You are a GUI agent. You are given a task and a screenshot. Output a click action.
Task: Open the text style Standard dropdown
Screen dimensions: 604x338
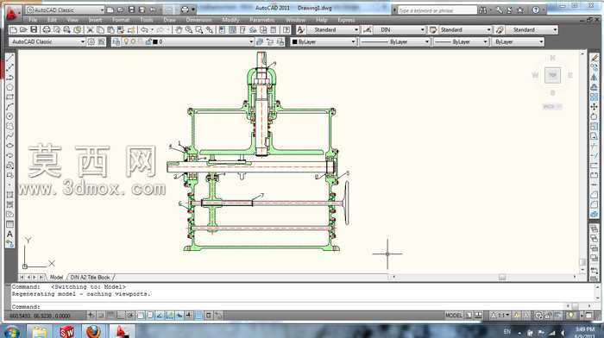tap(356, 29)
